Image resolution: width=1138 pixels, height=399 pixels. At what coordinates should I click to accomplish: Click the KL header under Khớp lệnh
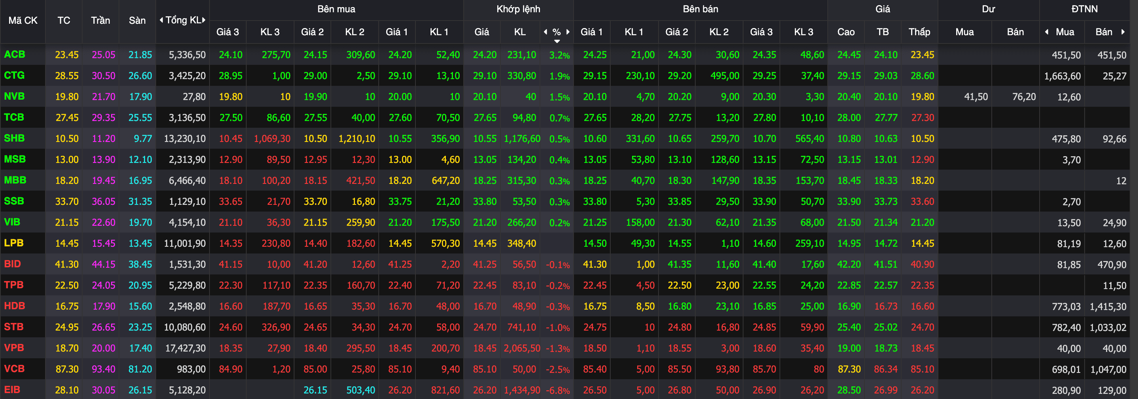[520, 32]
